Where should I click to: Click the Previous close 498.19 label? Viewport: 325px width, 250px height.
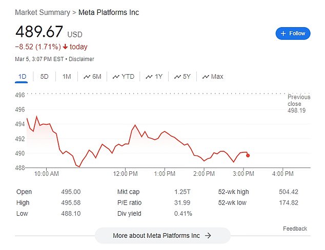[299, 104]
